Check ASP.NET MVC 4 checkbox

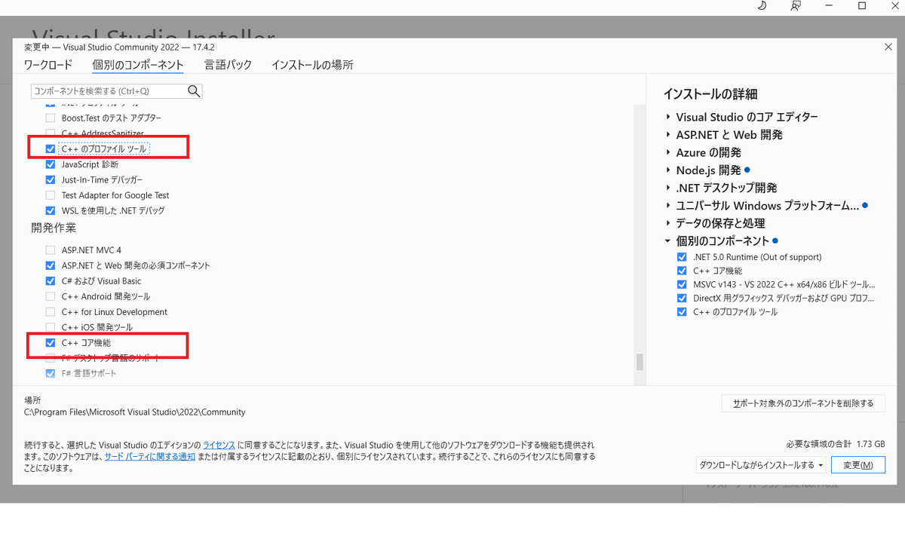pyautogui.click(x=51, y=250)
